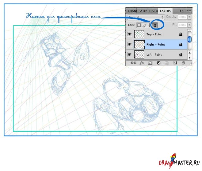Click the Right - Point layer thumbnail

[x=139, y=44]
